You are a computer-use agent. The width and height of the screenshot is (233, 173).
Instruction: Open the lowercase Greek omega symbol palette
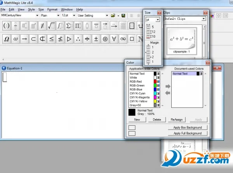point(16,39)
